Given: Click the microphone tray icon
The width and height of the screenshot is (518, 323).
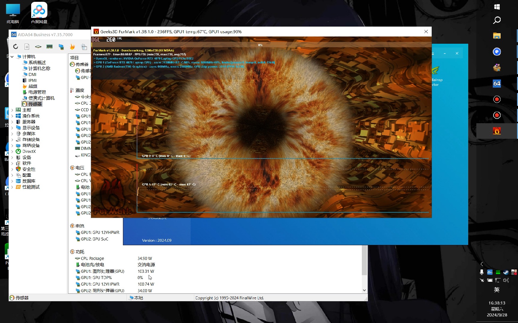Looking at the screenshot, I should click(482, 272).
